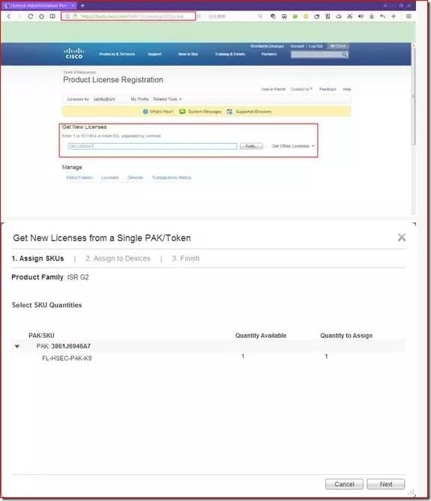Viewport: 431px width, 501px height.
Task: Click step 2 Assign to Devices
Action: [x=118, y=258]
